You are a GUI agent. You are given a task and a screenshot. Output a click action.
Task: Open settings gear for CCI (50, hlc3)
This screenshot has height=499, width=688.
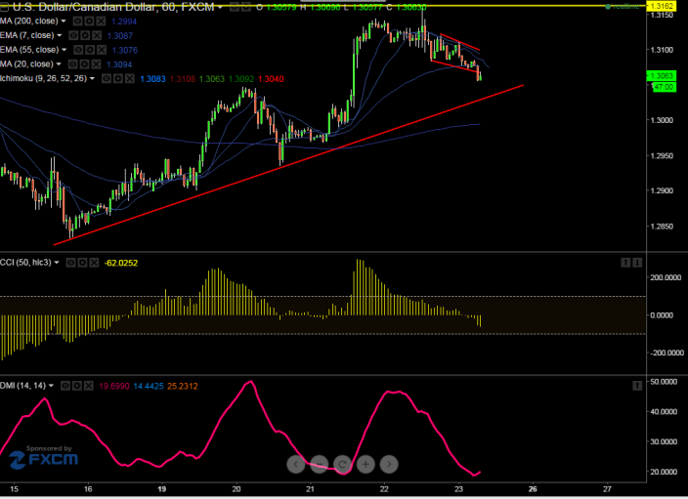click(x=82, y=263)
